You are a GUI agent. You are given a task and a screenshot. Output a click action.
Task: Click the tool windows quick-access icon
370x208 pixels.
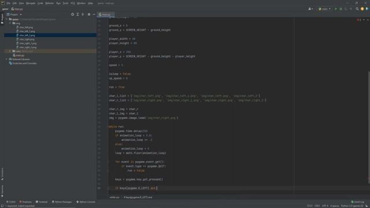tap(2, 206)
